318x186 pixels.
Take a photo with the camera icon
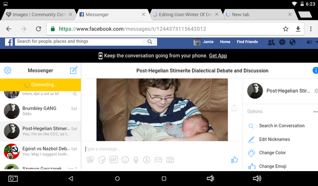(170, 160)
